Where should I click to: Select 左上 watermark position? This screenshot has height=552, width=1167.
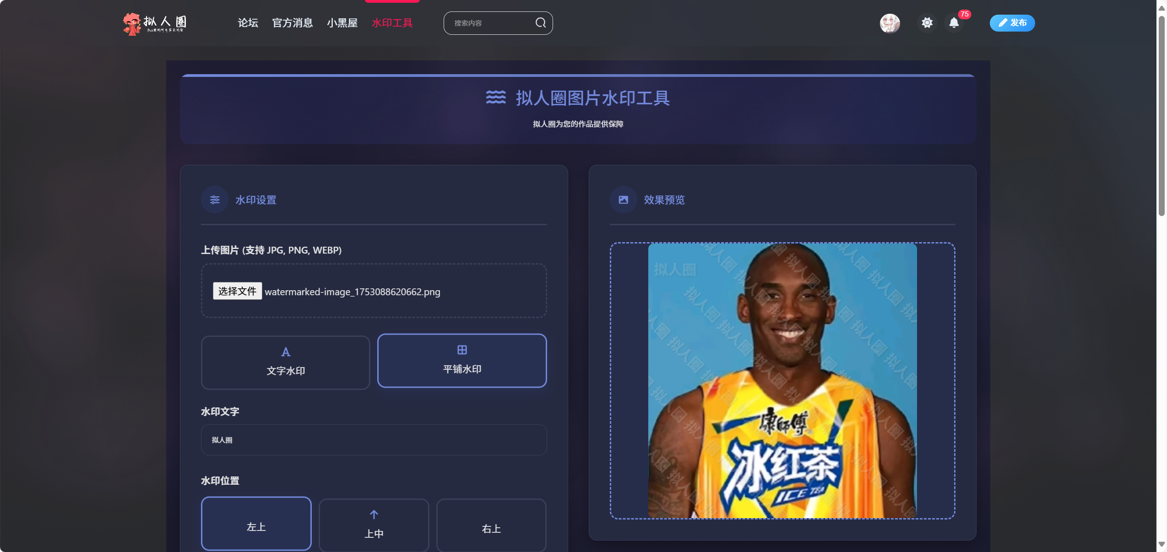[x=255, y=525]
